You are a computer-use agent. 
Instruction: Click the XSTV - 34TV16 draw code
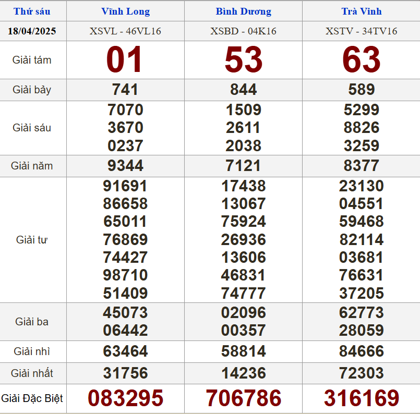coord(362,31)
